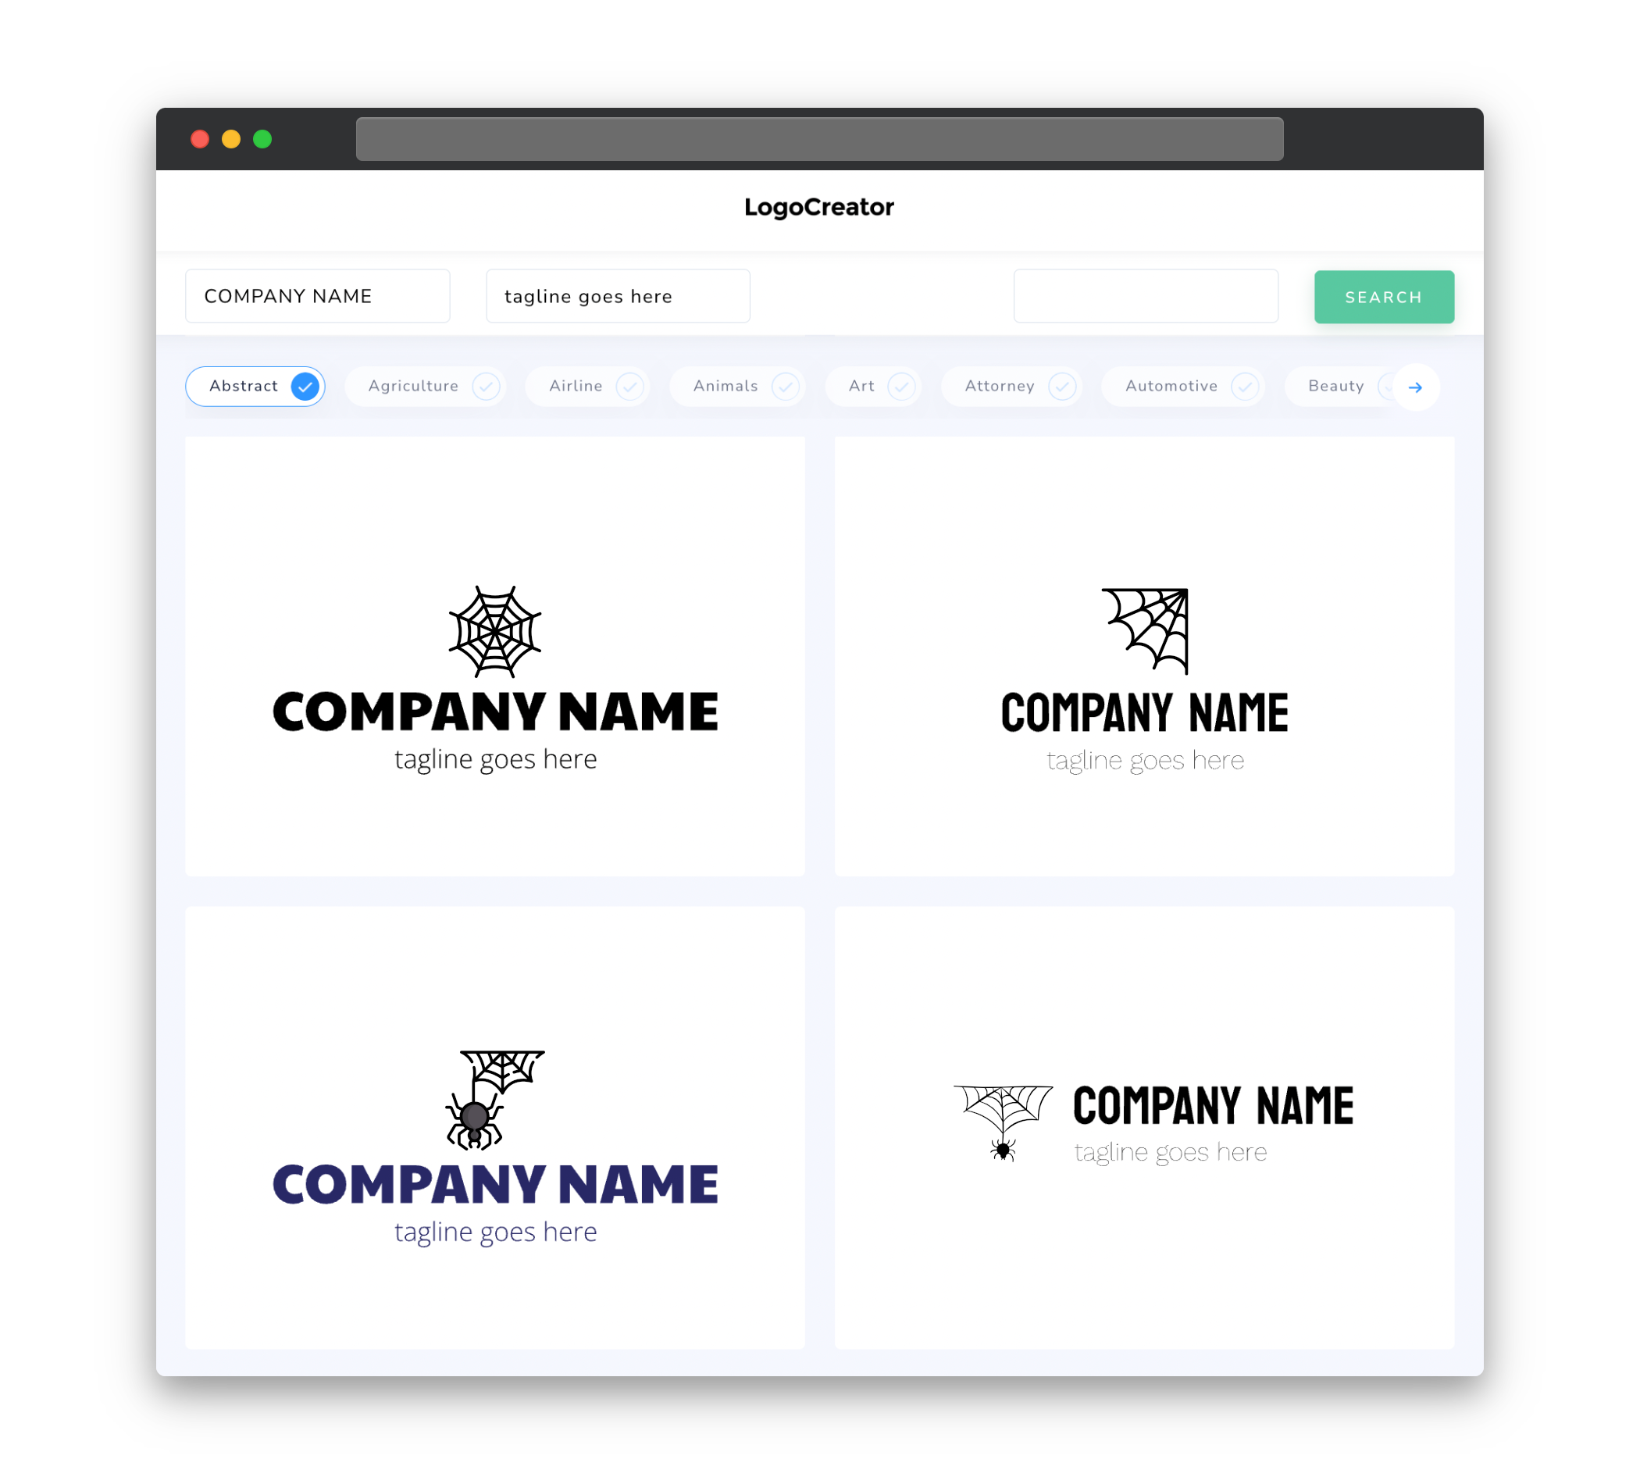This screenshot has width=1640, height=1484.
Task: Click the Abstract category checkmark icon
Action: tap(307, 386)
